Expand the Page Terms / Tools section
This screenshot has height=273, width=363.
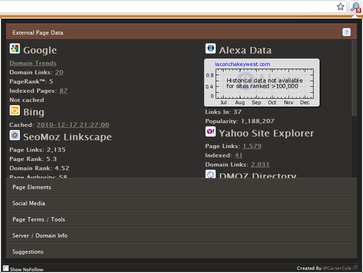click(x=181, y=219)
